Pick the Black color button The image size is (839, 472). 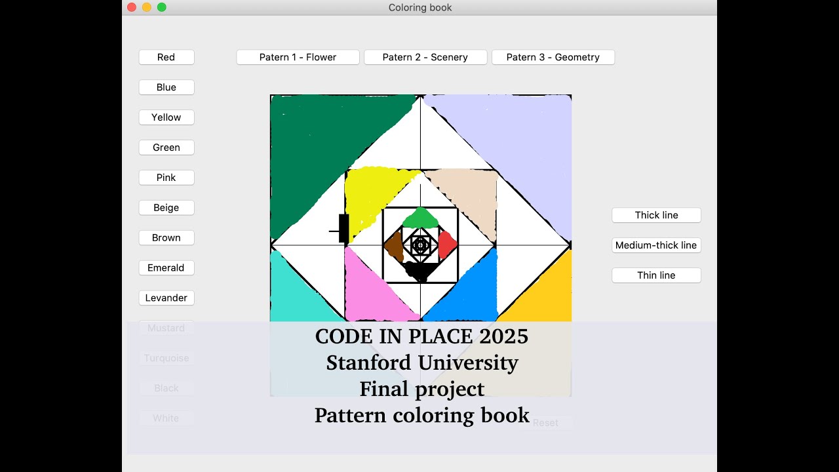pyautogui.click(x=166, y=388)
